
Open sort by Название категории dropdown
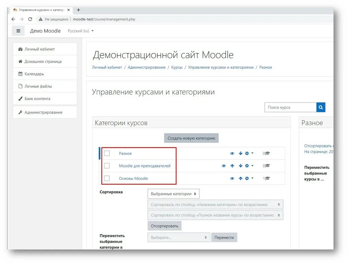pyautogui.click(x=215, y=204)
